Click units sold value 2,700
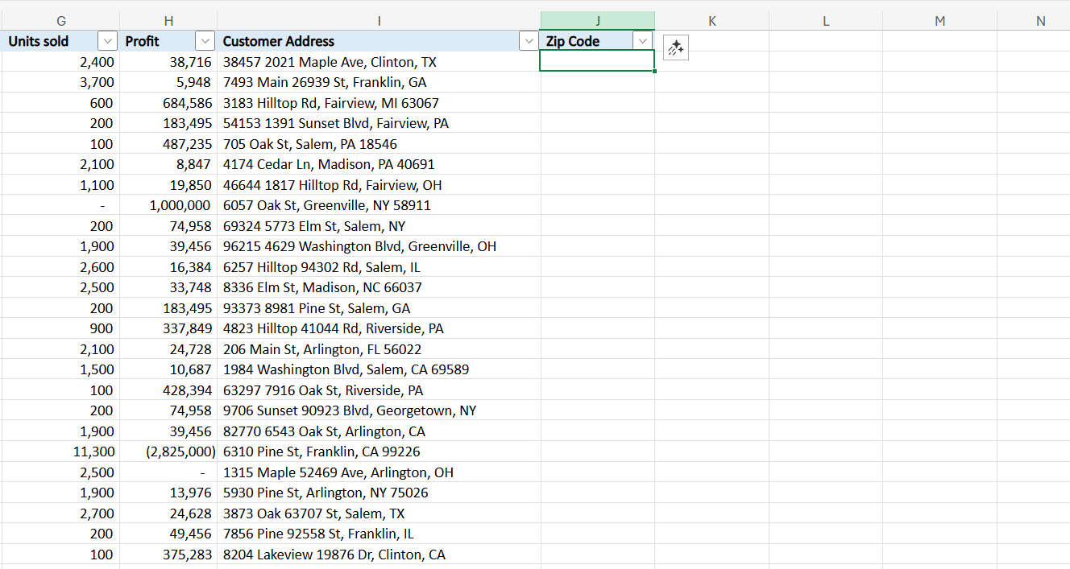Image resolution: width=1070 pixels, height=569 pixels. click(x=60, y=513)
